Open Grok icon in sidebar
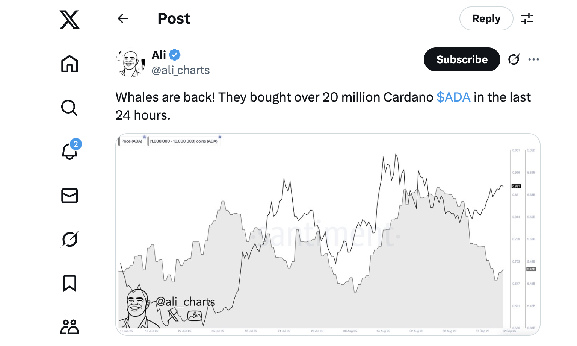The image size is (577, 346). pyautogui.click(x=69, y=239)
